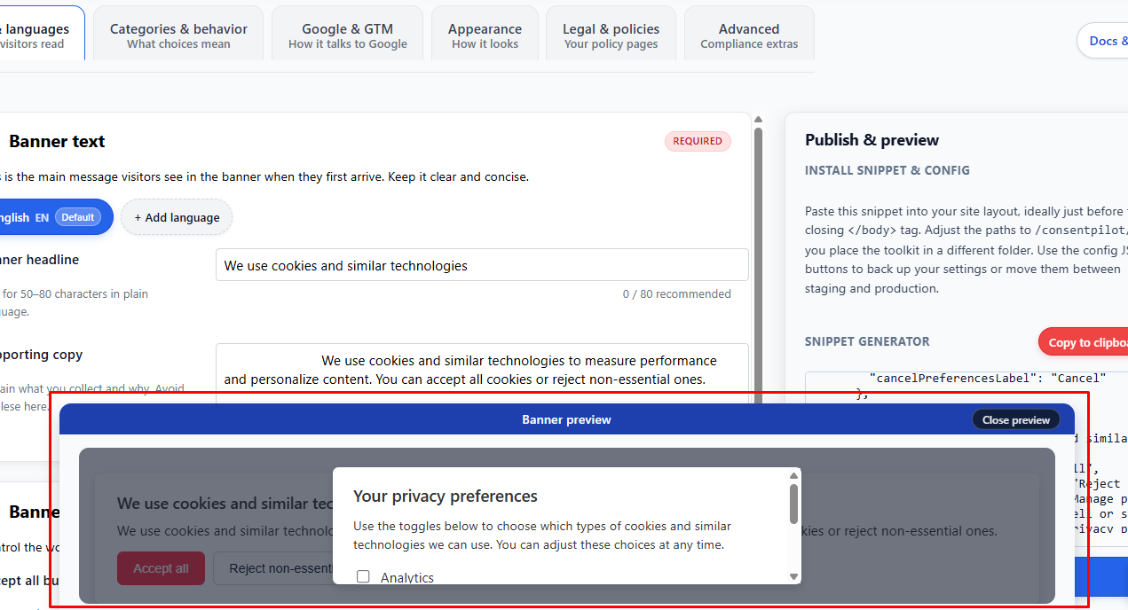This screenshot has height=610, width=1128.
Task: Click Accept all in the preview banner
Action: click(161, 568)
